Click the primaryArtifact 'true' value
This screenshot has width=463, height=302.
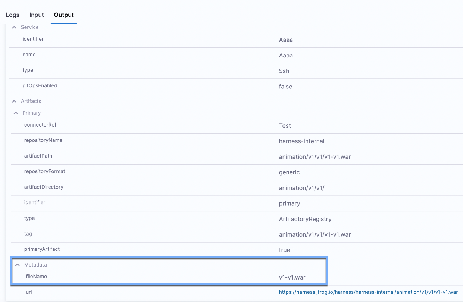coord(284,250)
